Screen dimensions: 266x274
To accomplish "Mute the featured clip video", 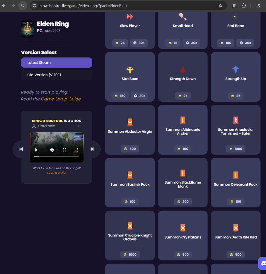I will click(52, 150).
